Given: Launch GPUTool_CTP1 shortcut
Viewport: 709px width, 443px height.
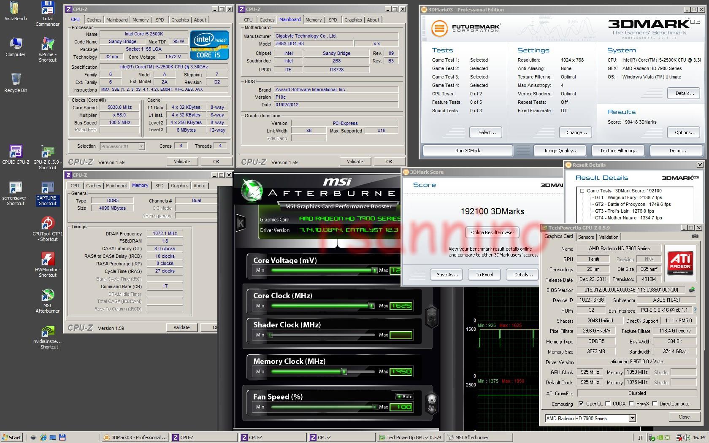Looking at the screenshot, I should coord(47,229).
